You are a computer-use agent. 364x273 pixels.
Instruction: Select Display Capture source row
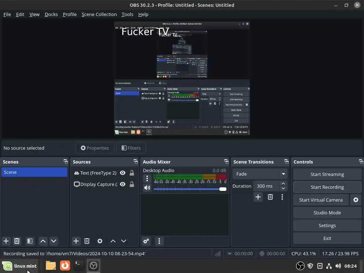coord(104,184)
